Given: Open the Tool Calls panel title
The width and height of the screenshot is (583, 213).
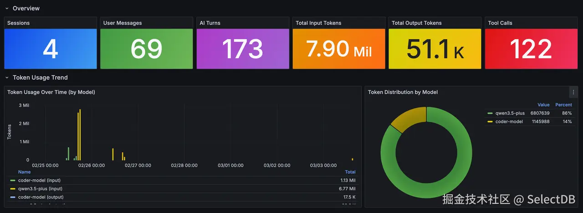Looking at the screenshot, I should coord(500,23).
